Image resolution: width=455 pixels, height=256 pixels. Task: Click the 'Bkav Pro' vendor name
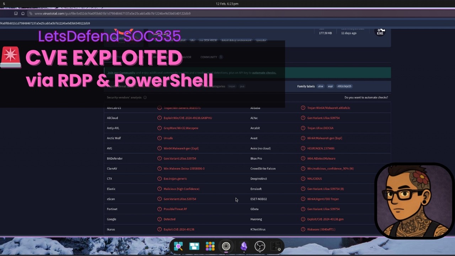tap(256, 159)
